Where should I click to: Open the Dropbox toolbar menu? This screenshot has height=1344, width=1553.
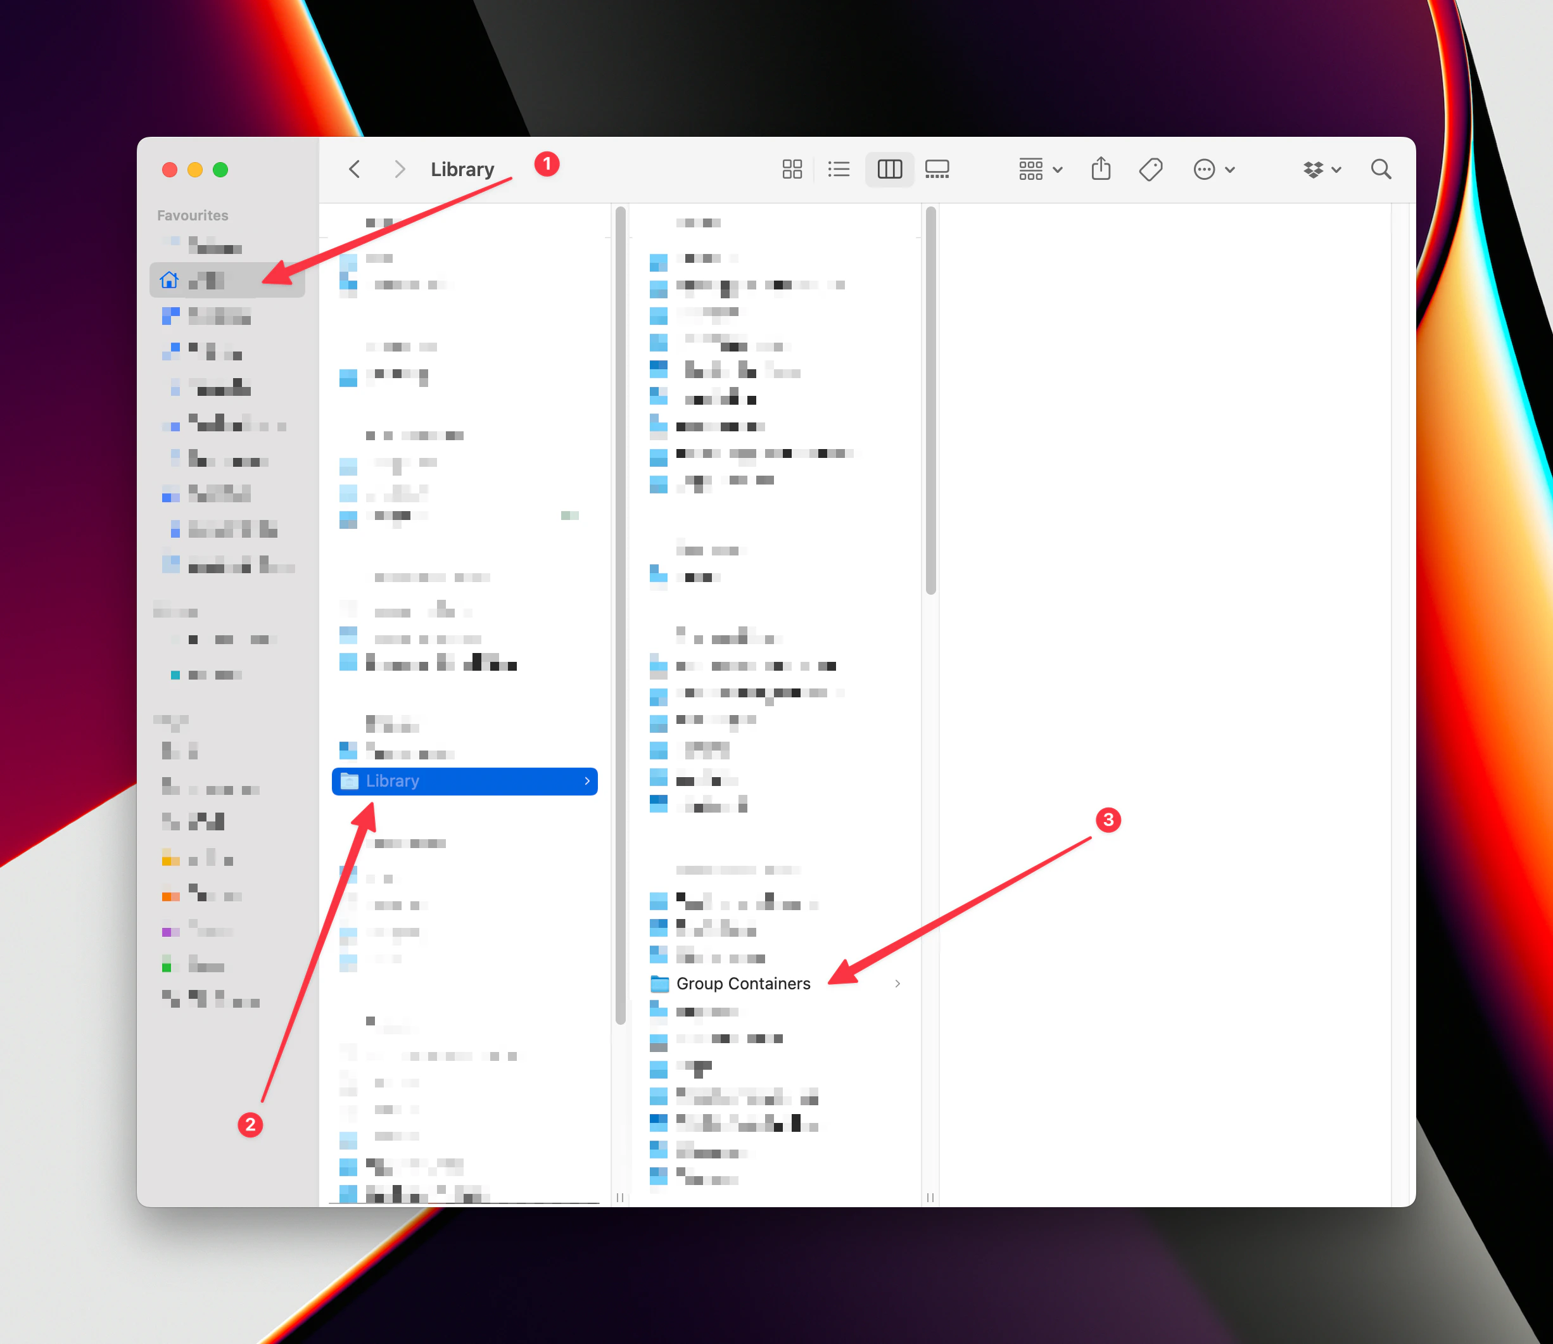click(1321, 168)
